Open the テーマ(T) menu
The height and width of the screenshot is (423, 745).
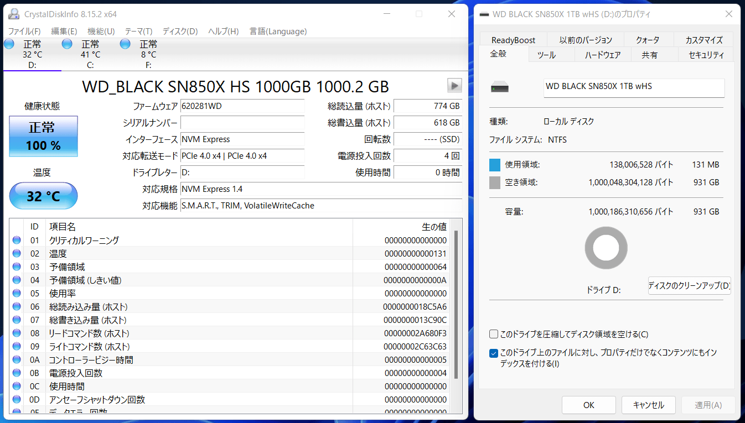click(138, 32)
